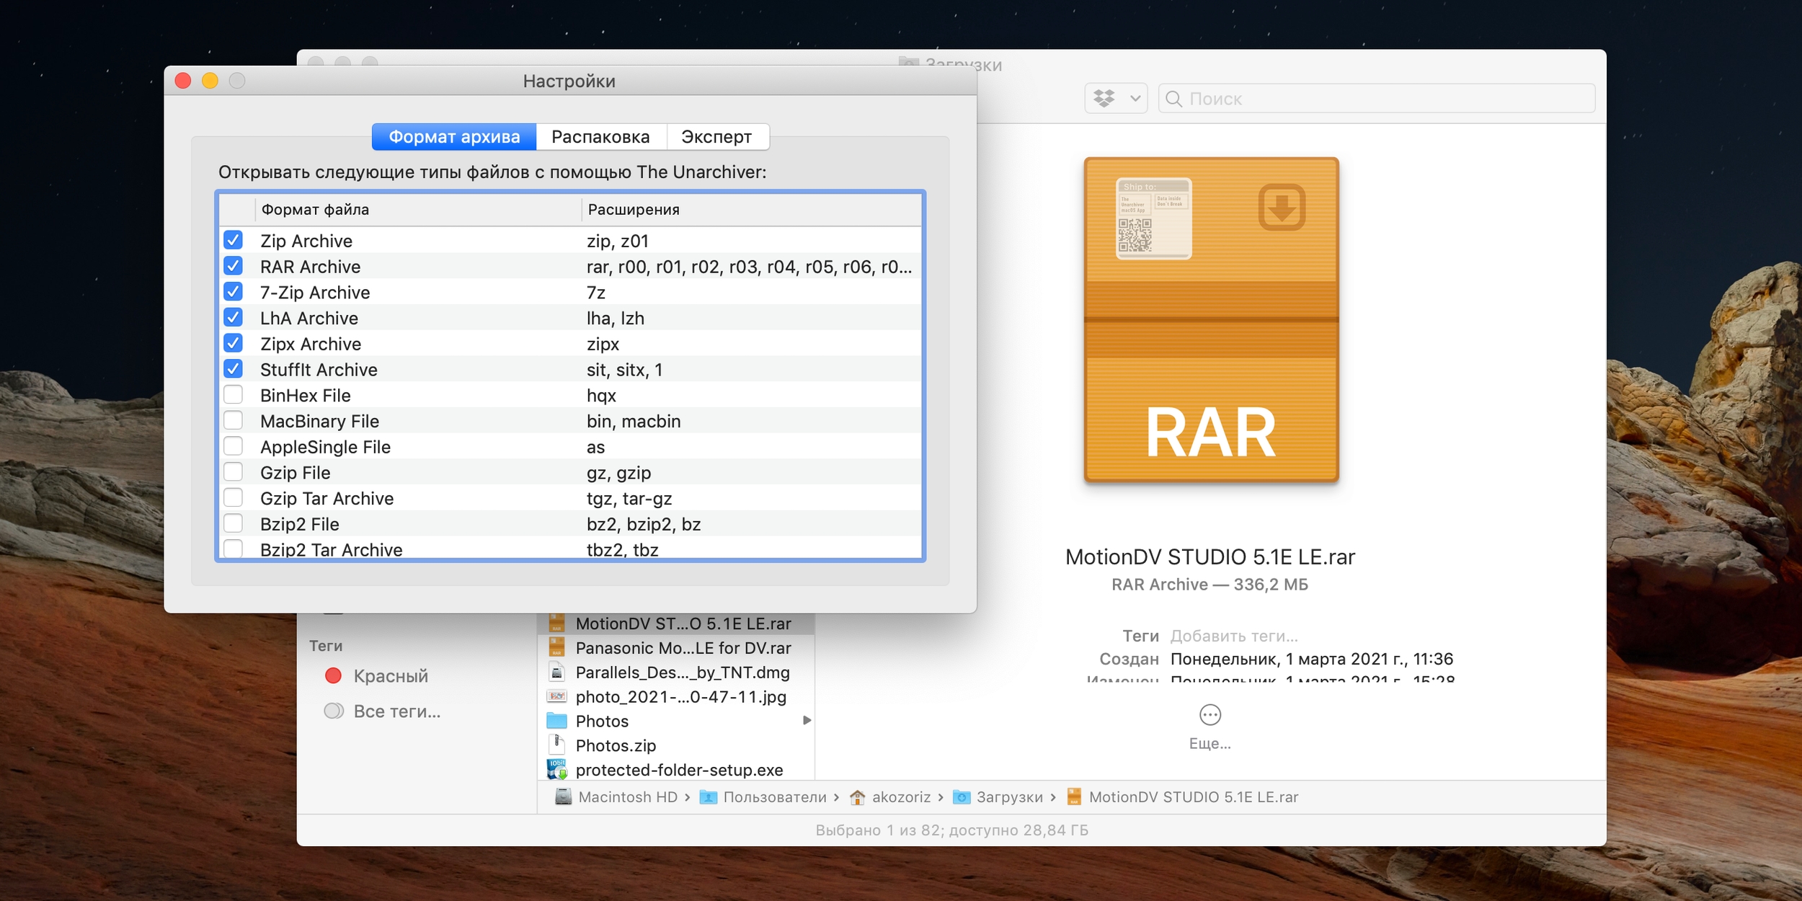
Task: Expand the Photos folder arrow
Action: point(807,721)
